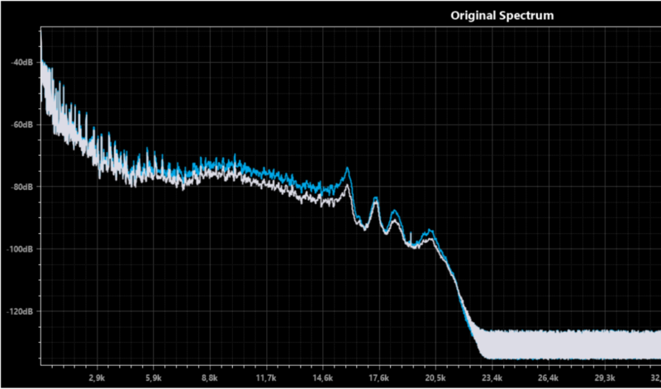
Task: Click the -120dB level label
Action: 21,311
